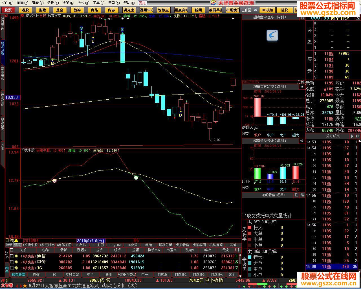Image resolution: width=361 pixels, height=289 pixels.
Task: Click the 柱 button in 龙虎看盘 header
Action: point(296,195)
